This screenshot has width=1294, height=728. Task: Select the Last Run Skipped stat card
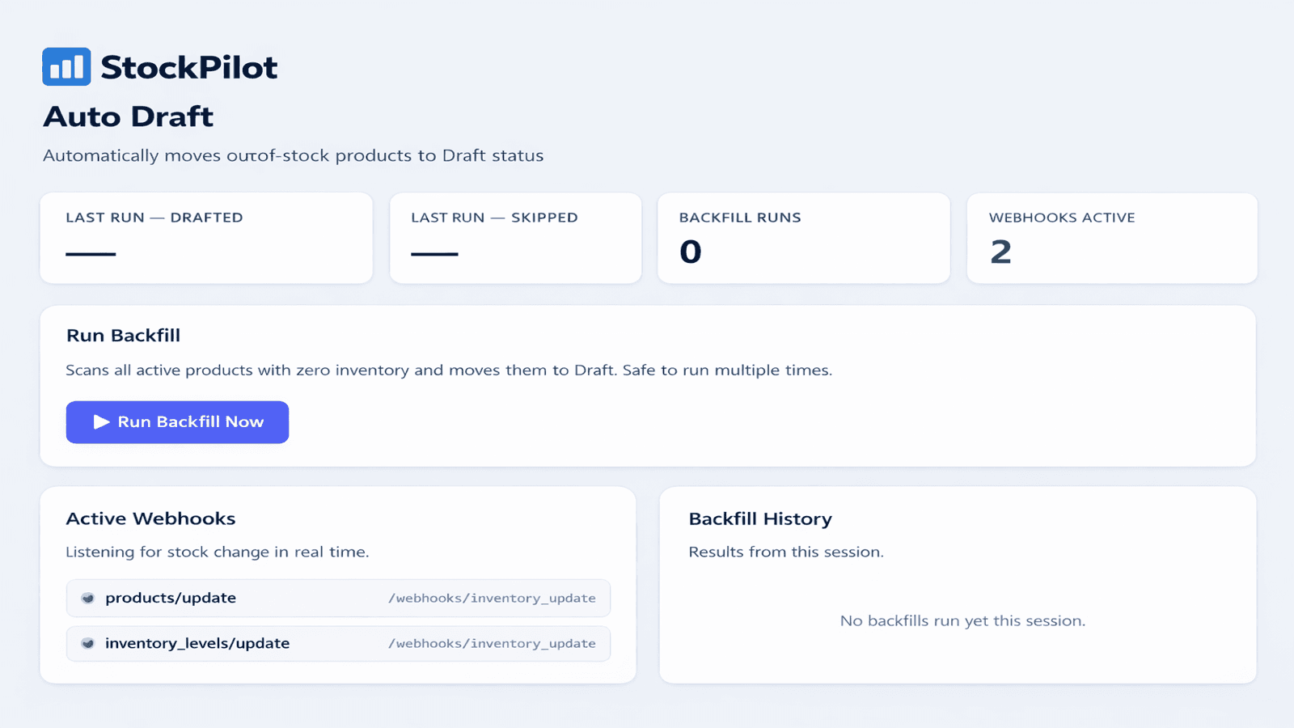515,238
